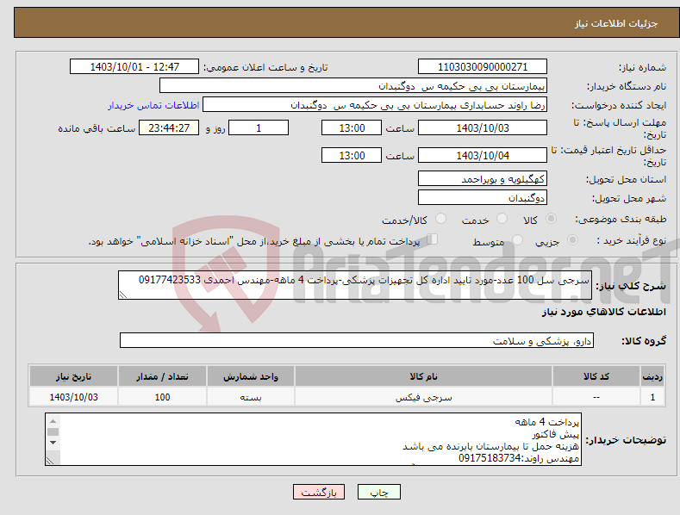The height and width of the screenshot is (515, 680).
Task: Click the price validity time 13:00 field
Action: click(352, 155)
